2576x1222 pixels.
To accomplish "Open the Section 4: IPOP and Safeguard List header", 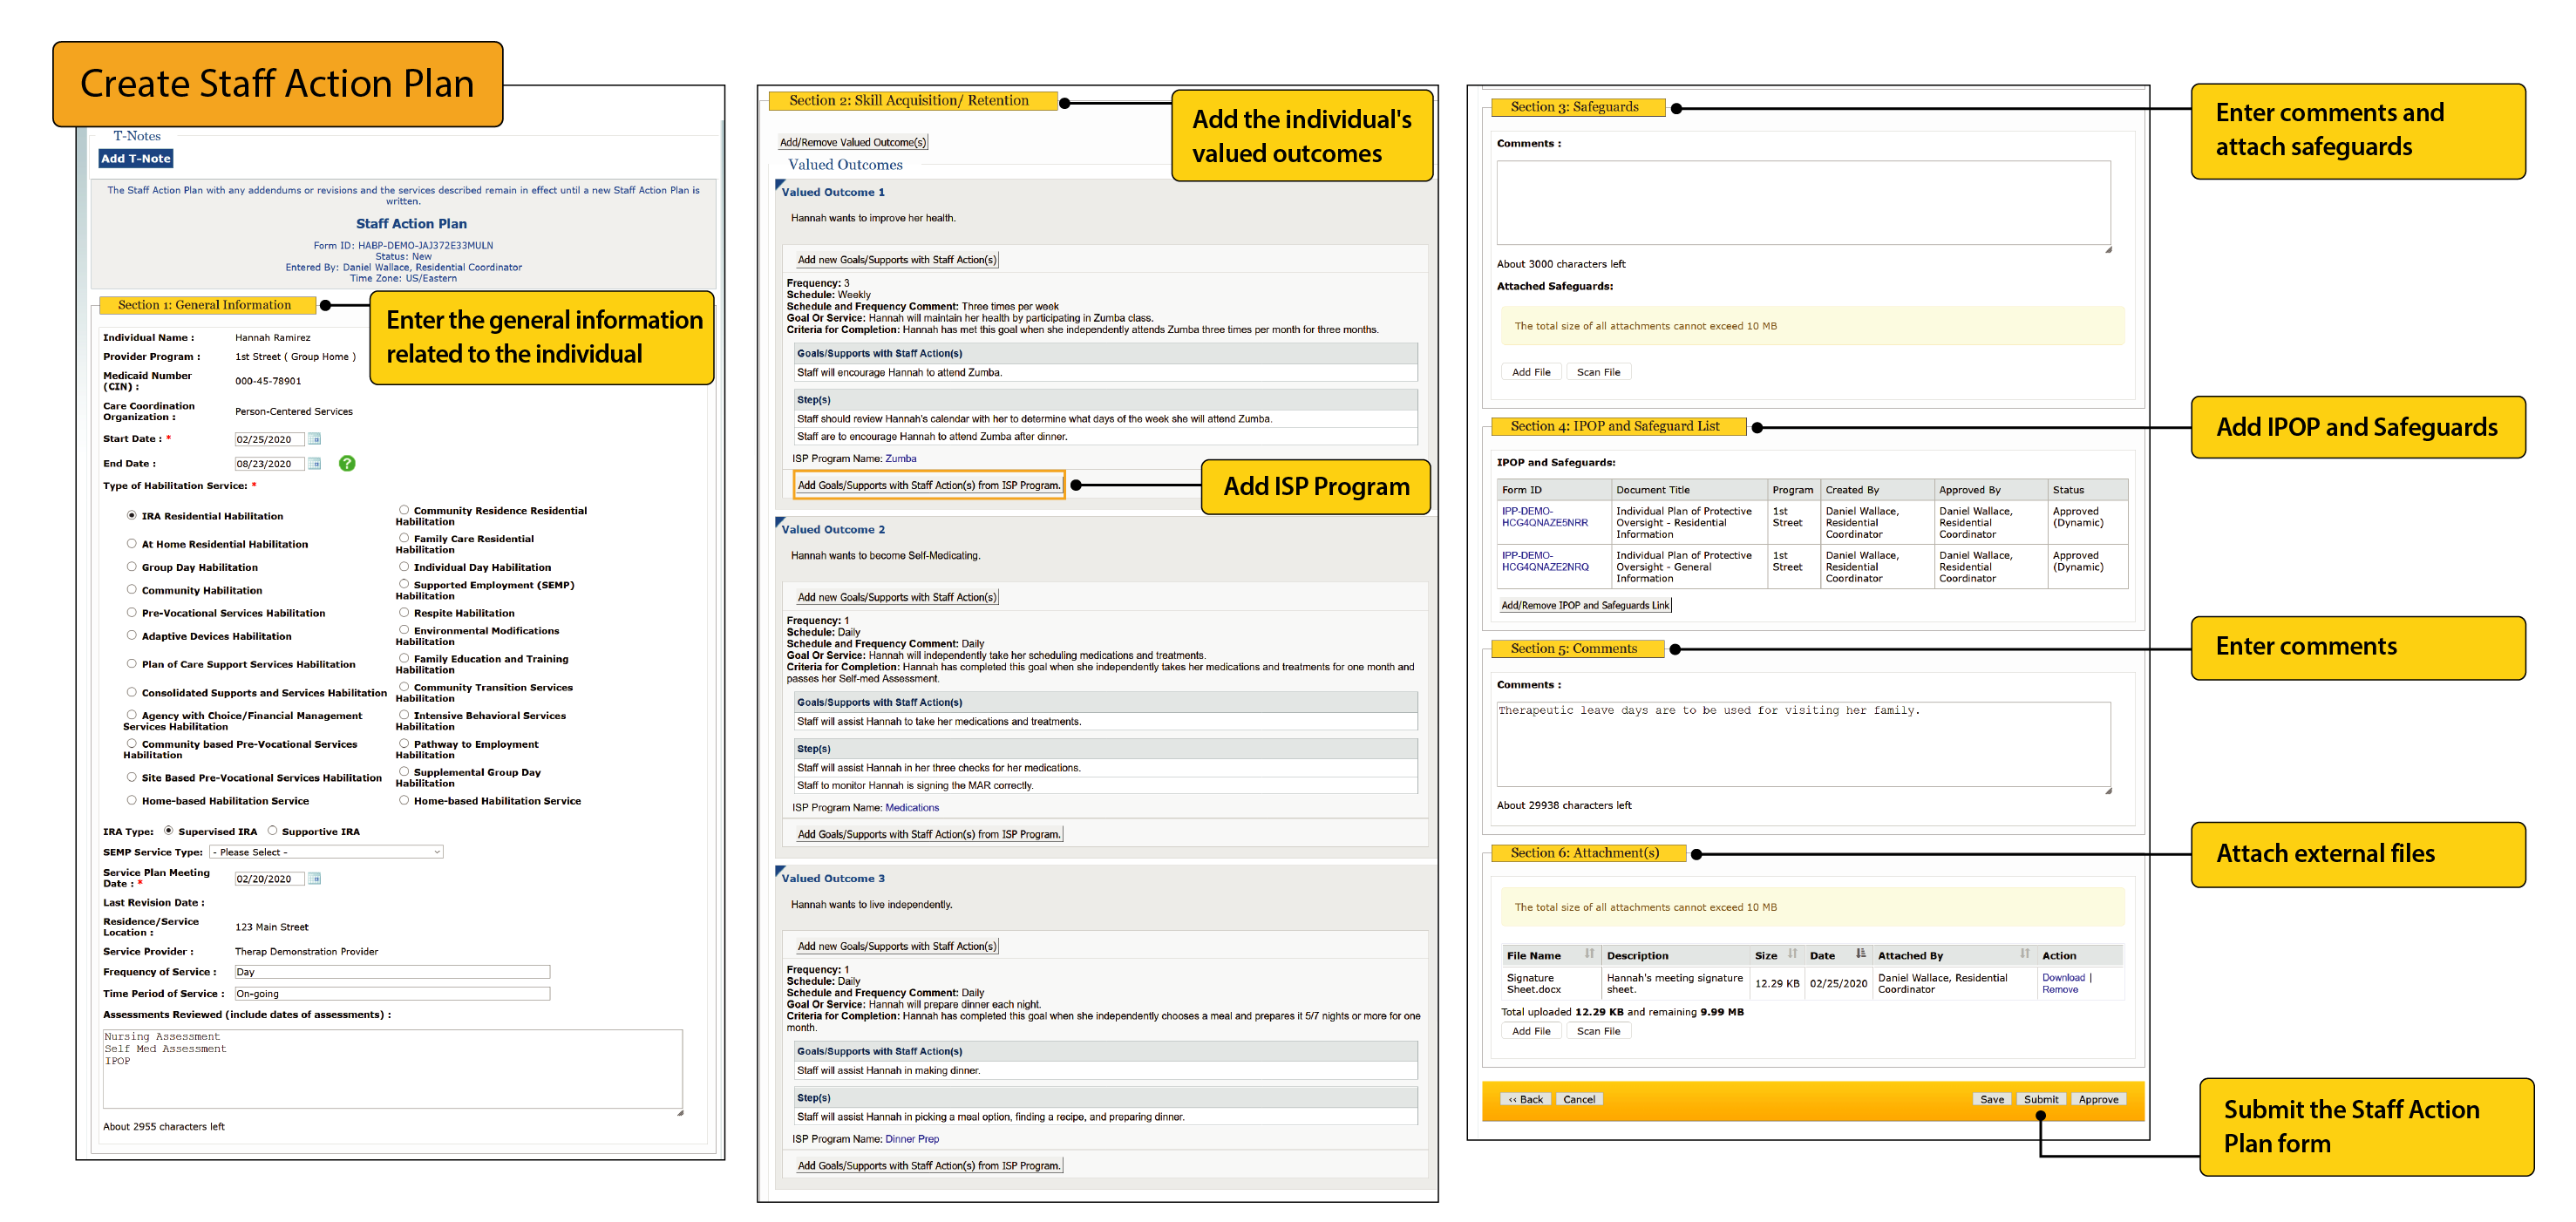I will coord(1615,426).
